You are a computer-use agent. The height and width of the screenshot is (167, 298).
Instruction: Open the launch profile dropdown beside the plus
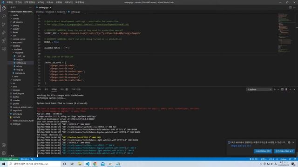tap(278, 89)
